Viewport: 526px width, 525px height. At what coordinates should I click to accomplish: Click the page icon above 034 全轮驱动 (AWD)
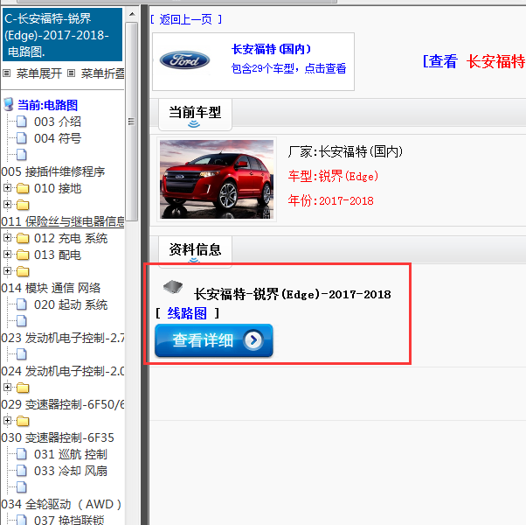22,487
